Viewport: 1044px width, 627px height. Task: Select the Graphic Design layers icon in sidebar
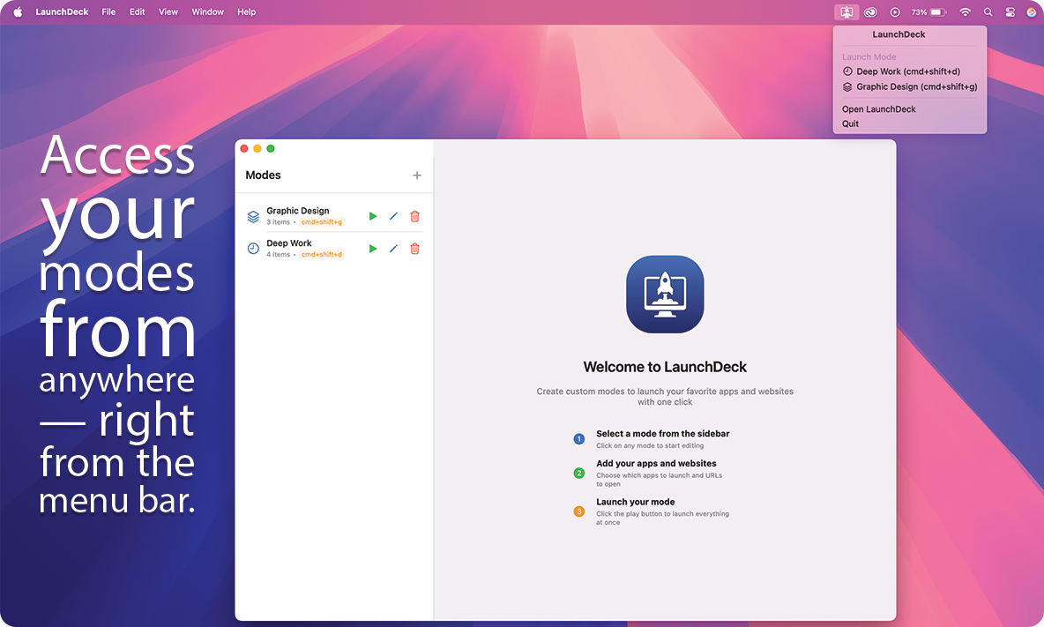coord(253,215)
